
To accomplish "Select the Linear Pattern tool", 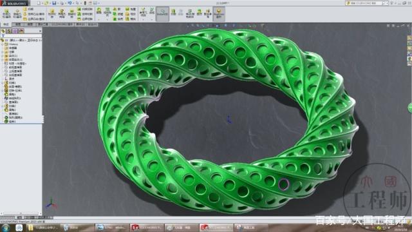I will pyautogui.click(x=108, y=12).
